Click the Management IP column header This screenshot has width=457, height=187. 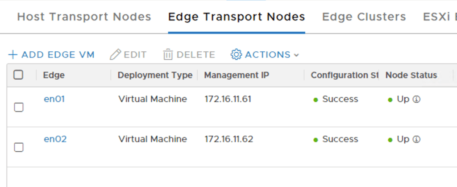coord(237,75)
